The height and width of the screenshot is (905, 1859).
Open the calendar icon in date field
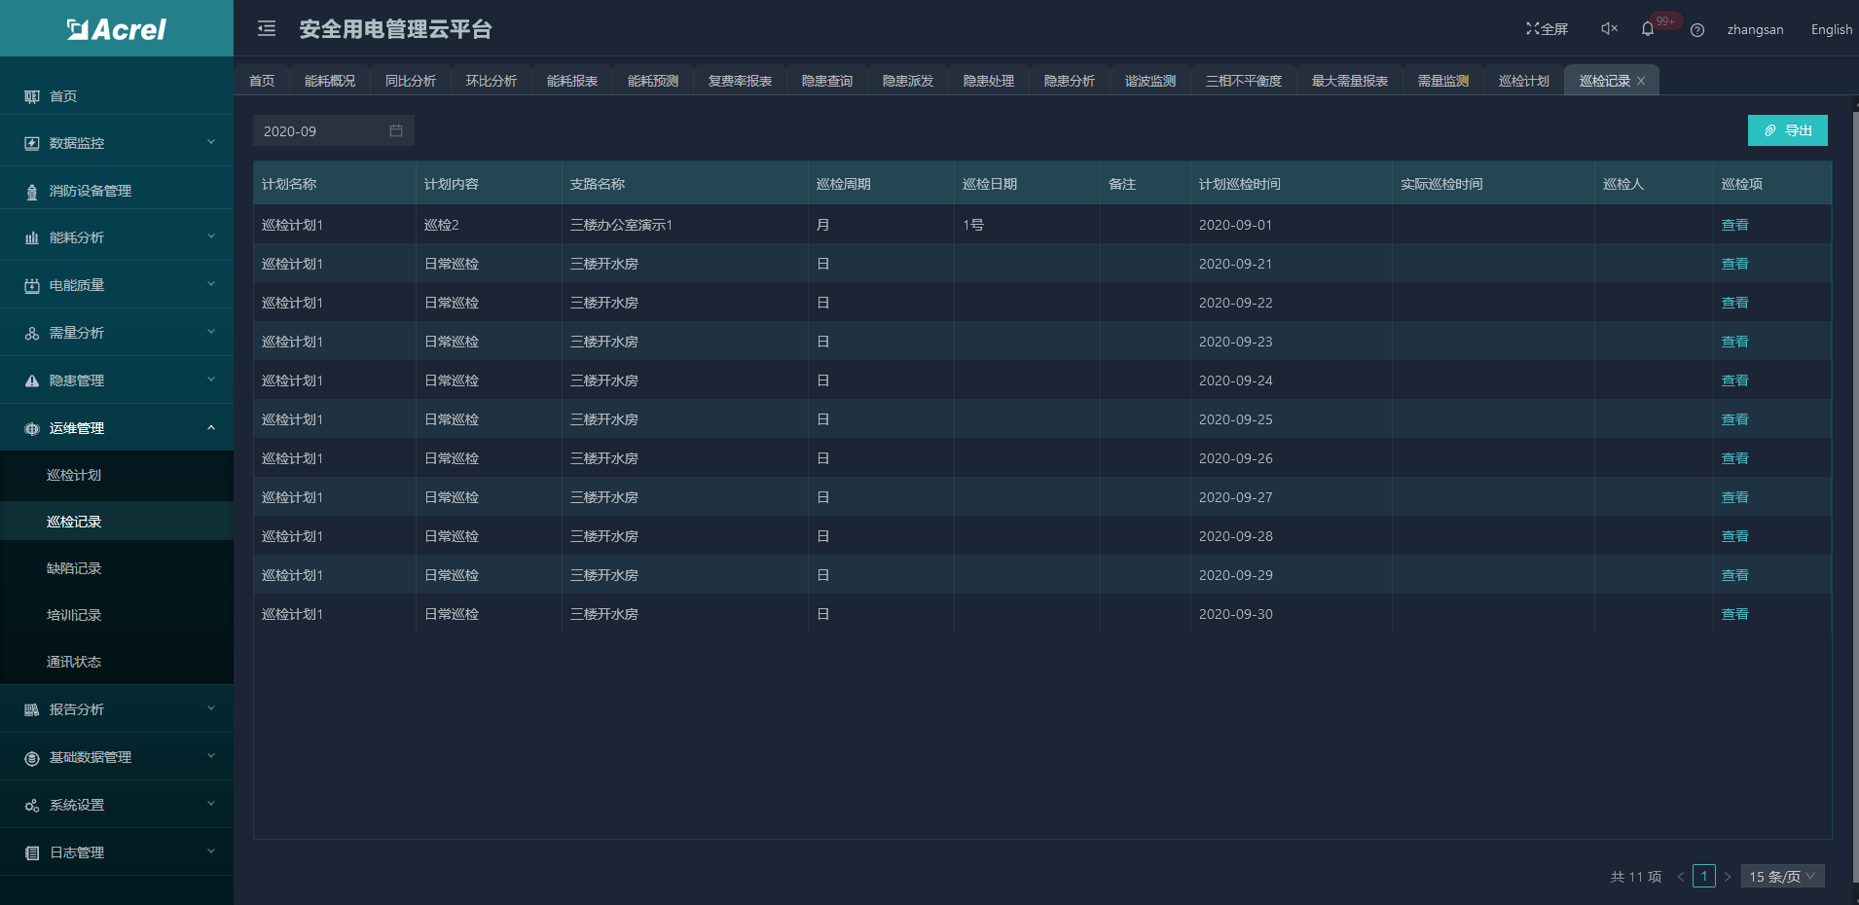tap(396, 131)
